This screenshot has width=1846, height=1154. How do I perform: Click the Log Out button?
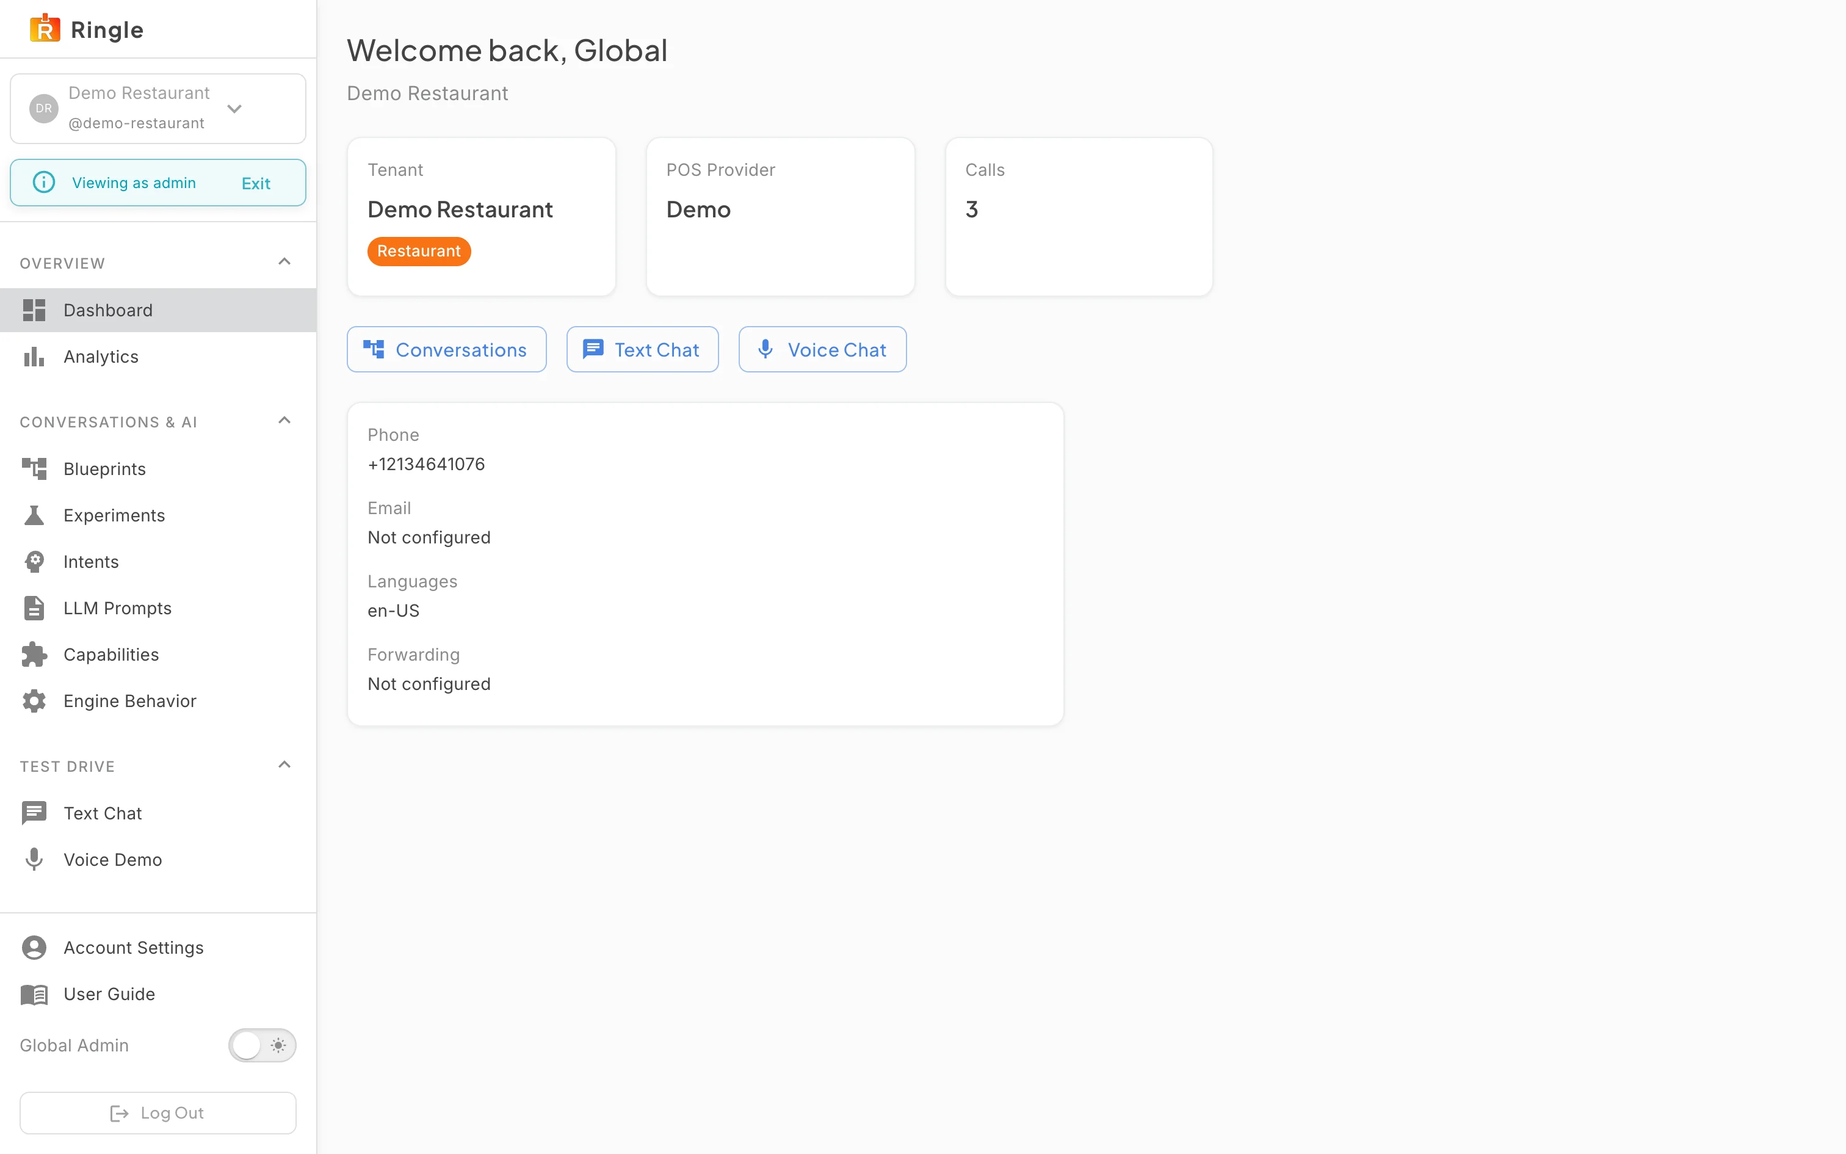click(x=158, y=1112)
